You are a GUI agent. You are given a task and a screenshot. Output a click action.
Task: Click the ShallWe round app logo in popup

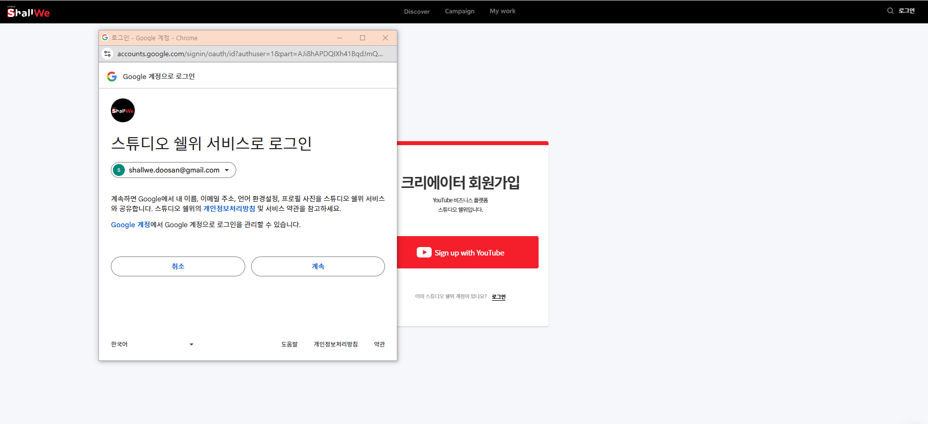click(123, 110)
